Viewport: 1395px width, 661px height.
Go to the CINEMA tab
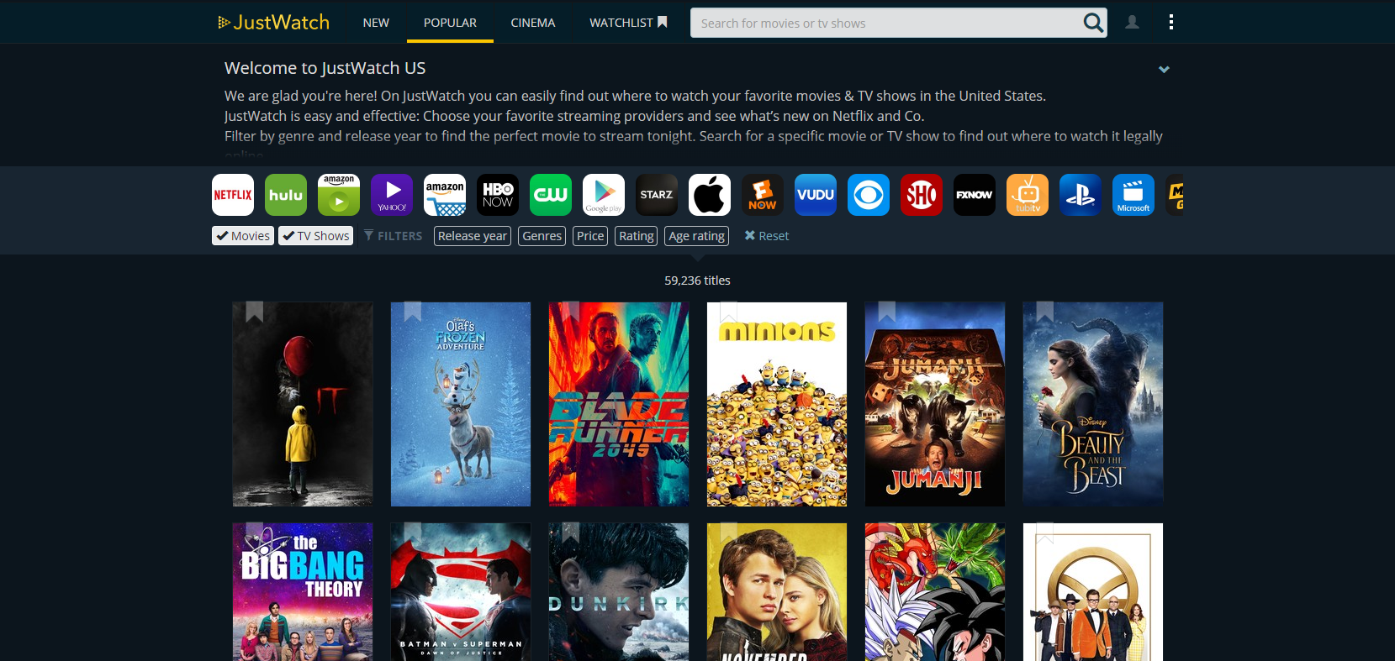pos(533,23)
